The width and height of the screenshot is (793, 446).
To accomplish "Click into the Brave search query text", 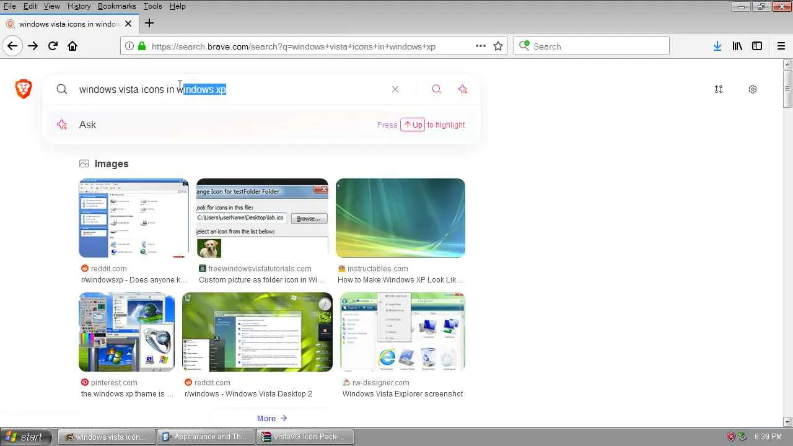I will [x=152, y=89].
